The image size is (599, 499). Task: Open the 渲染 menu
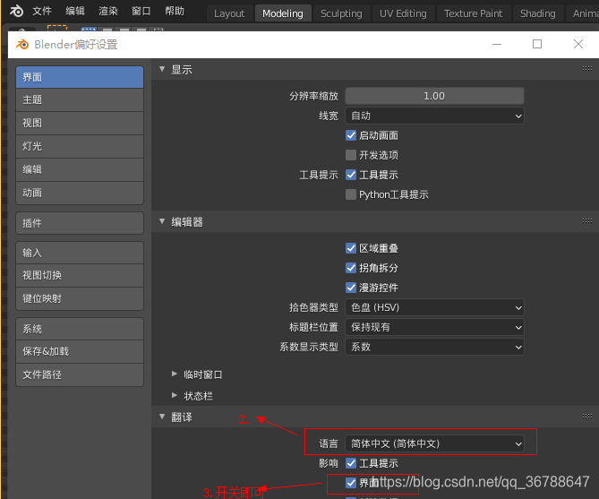pyautogui.click(x=108, y=11)
